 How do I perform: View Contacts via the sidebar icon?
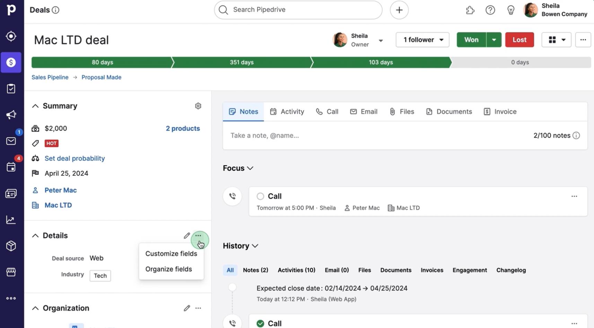tap(11, 193)
